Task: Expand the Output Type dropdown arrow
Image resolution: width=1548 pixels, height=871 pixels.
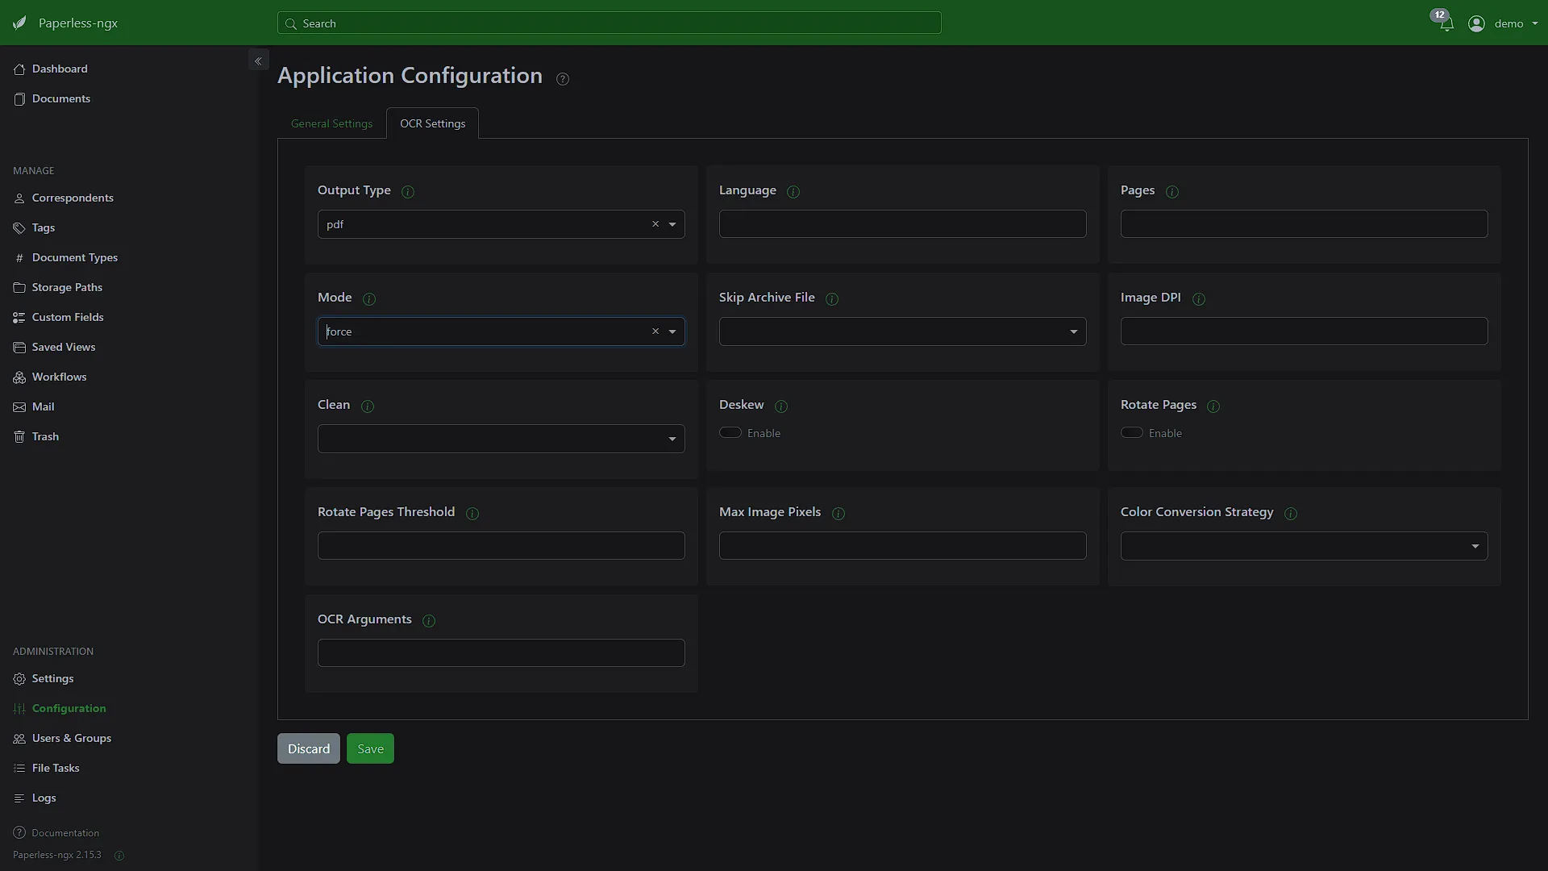Action: tap(672, 225)
